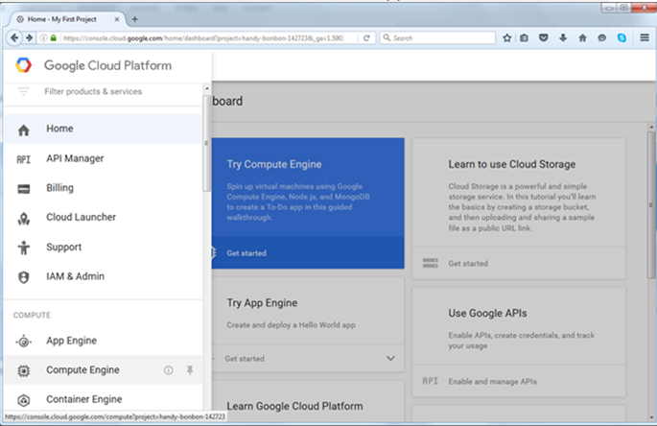657x426 pixels.
Task: Click the Learn Google Cloud Platform heading
Action: (x=294, y=406)
